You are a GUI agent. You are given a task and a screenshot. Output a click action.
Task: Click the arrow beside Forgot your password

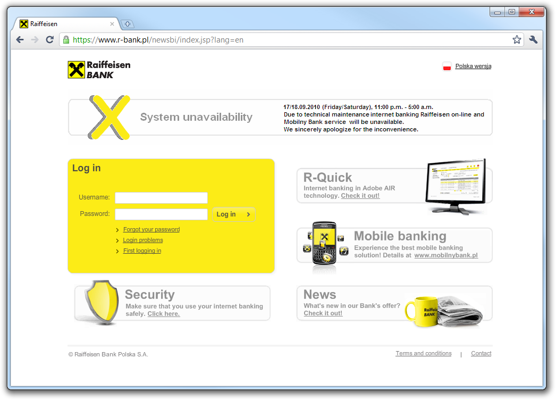(117, 230)
